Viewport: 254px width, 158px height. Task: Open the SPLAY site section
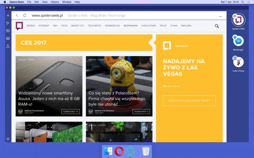(163, 26)
